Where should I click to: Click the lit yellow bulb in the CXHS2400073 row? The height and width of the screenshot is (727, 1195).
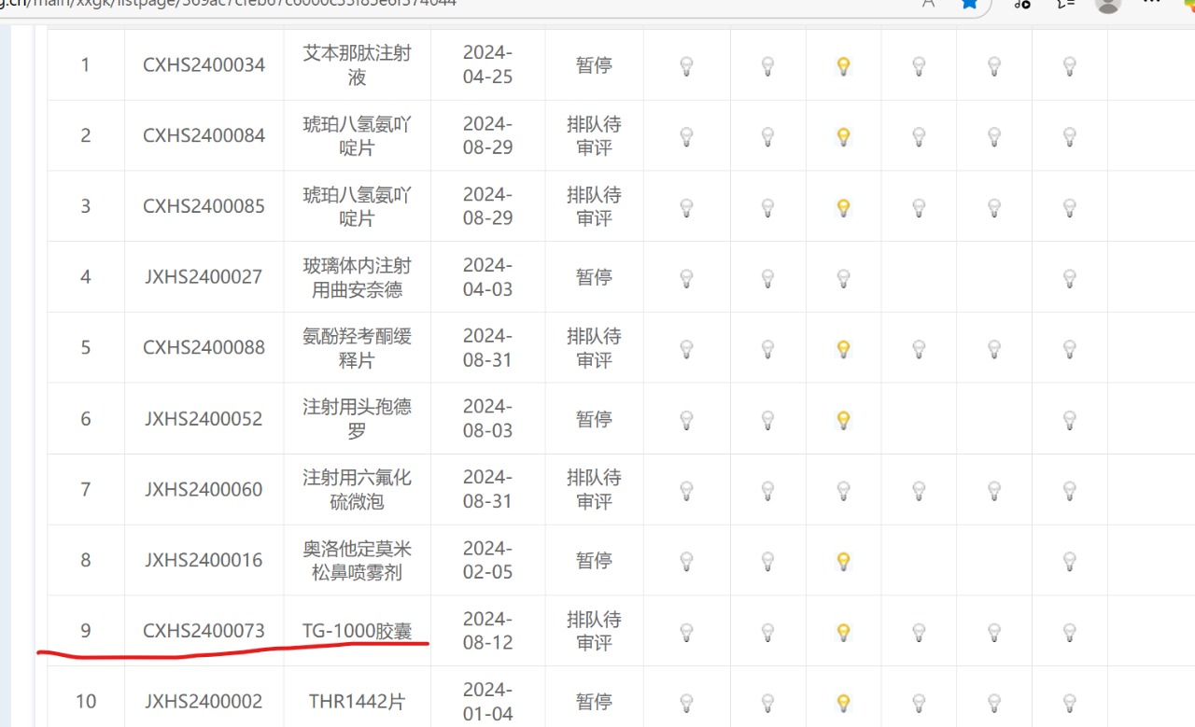[843, 632]
